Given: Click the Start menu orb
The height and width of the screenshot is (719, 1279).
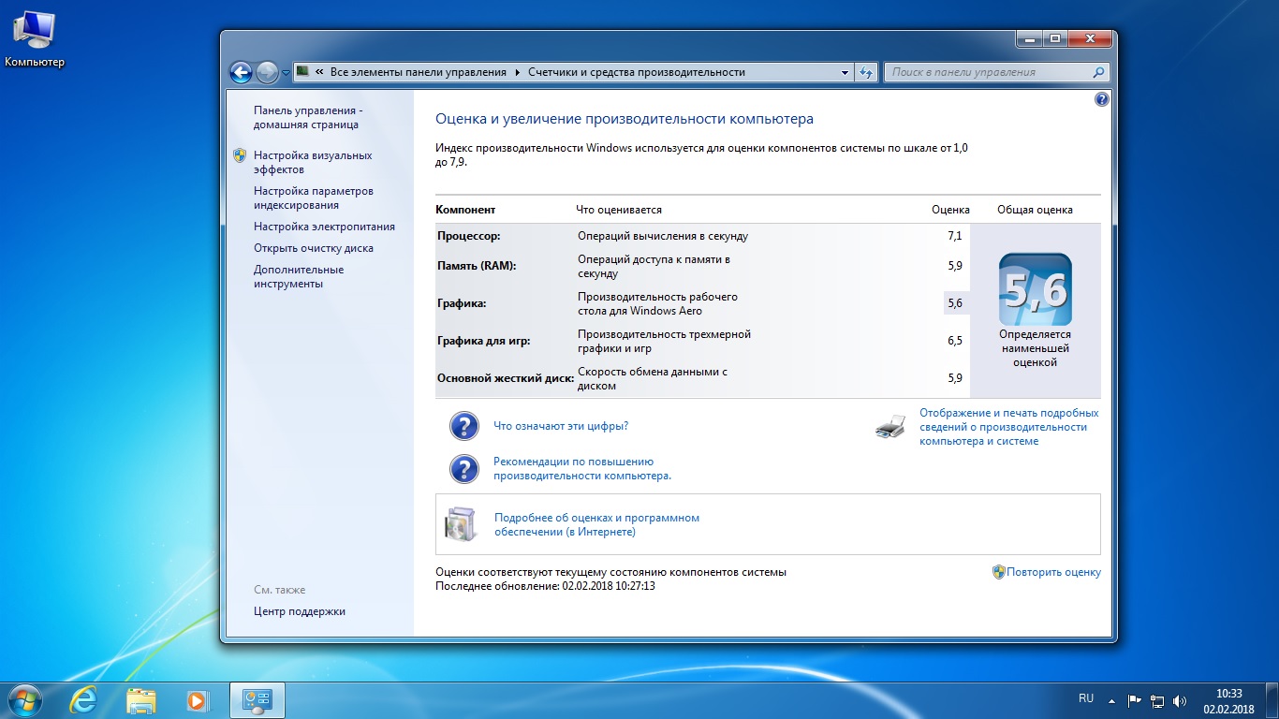Looking at the screenshot, I should point(25,699).
